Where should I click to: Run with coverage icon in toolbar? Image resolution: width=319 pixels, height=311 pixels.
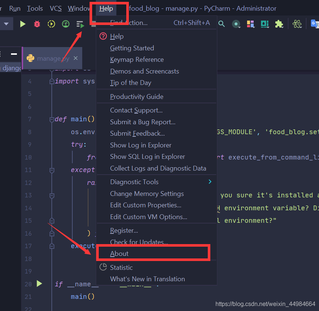click(x=51, y=24)
